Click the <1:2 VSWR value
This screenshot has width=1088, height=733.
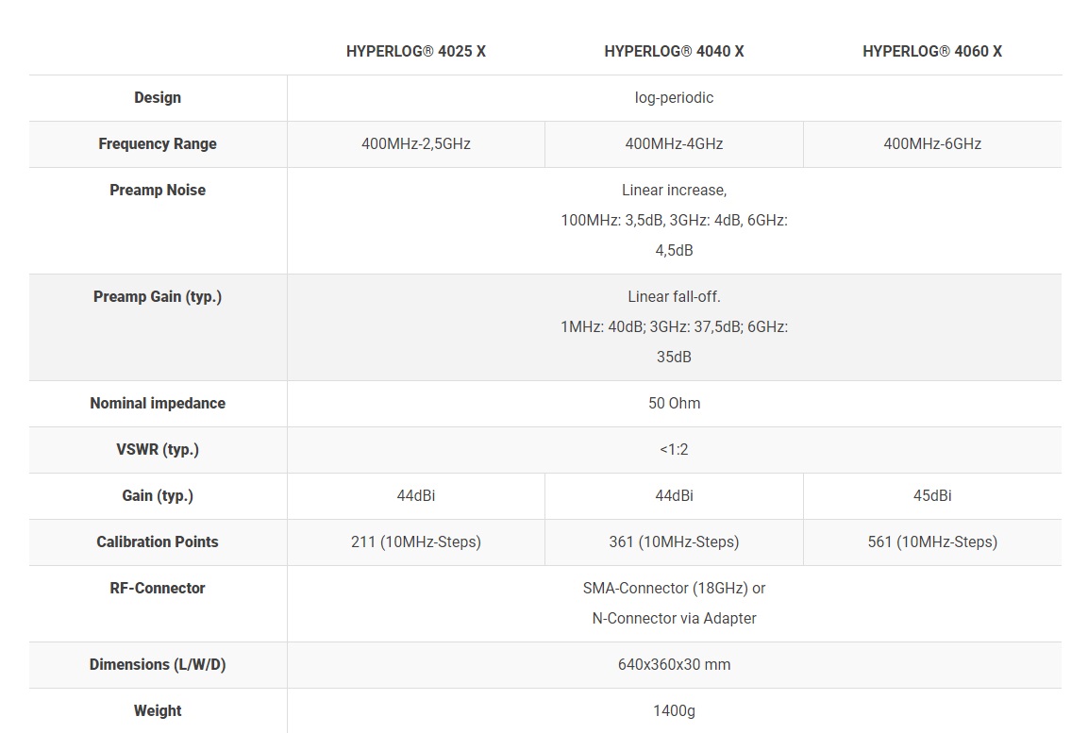click(674, 449)
